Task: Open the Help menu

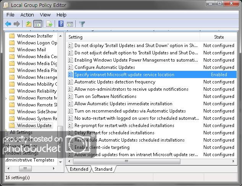Action: pyautogui.click(x=61, y=15)
